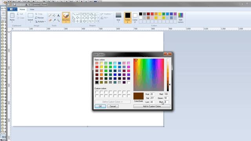
Task: Click the luminosity slider arrow
Action: (x=170, y=85)
